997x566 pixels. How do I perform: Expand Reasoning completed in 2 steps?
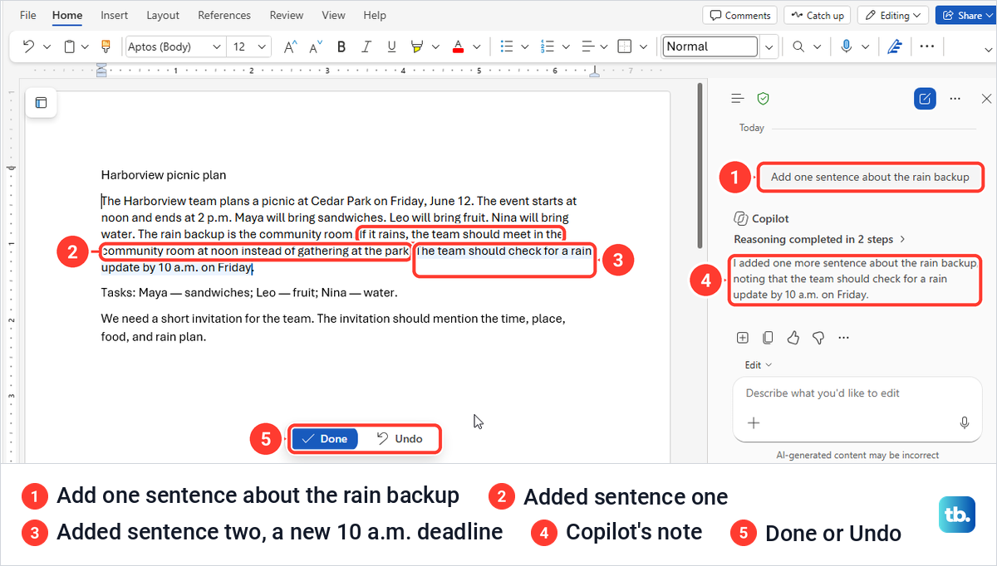[x=819, y=239]
